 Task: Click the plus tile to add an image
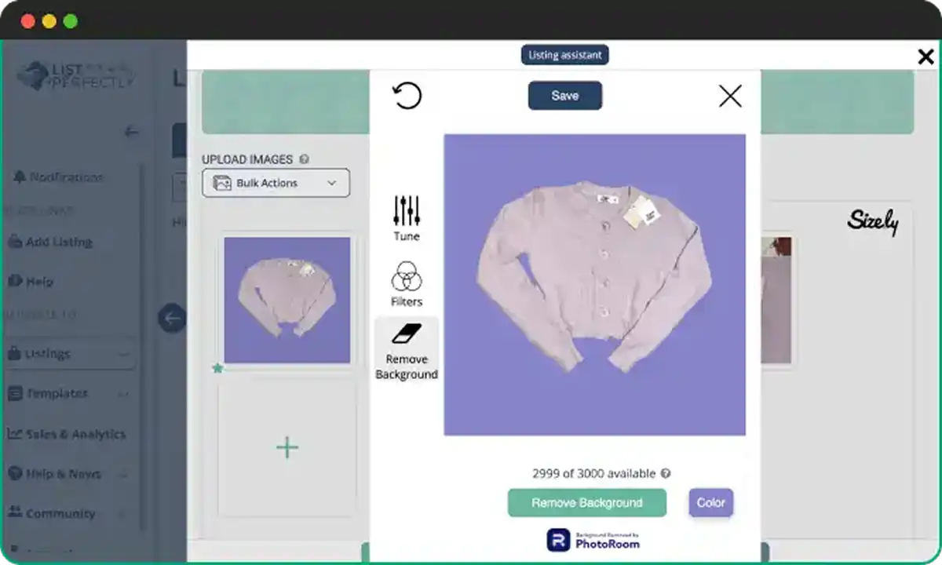pyautogui.click(x=287, y=447)
